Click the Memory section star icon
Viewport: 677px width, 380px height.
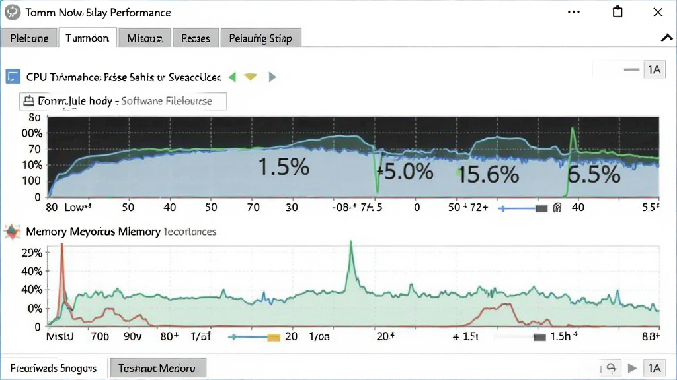coord(12,232)
